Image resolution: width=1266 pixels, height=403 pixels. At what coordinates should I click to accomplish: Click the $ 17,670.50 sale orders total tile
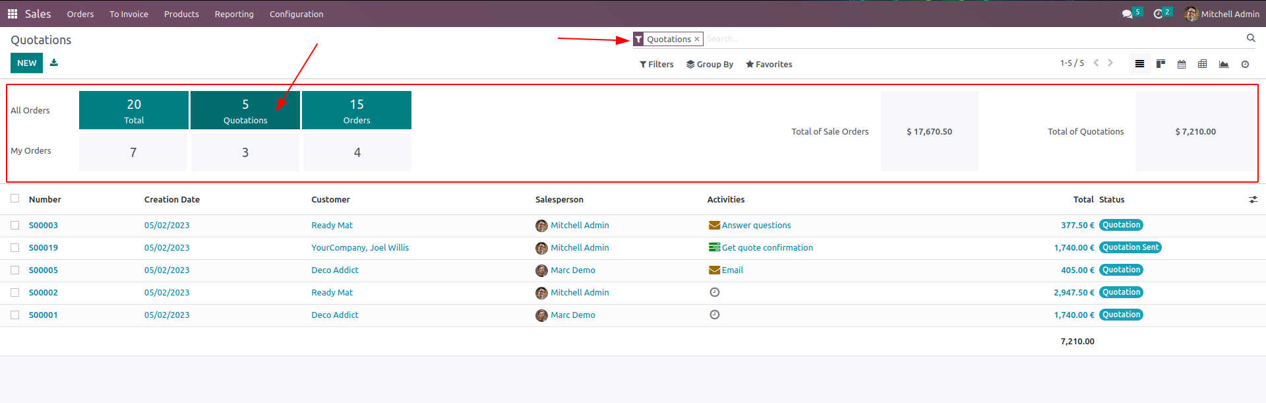(930, 131)
